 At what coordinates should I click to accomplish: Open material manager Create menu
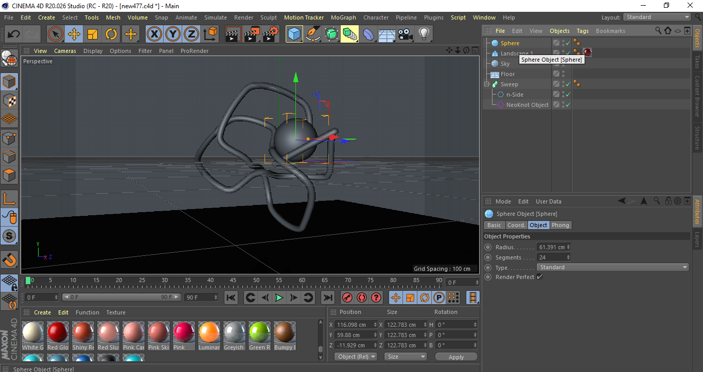click(42, 312)
